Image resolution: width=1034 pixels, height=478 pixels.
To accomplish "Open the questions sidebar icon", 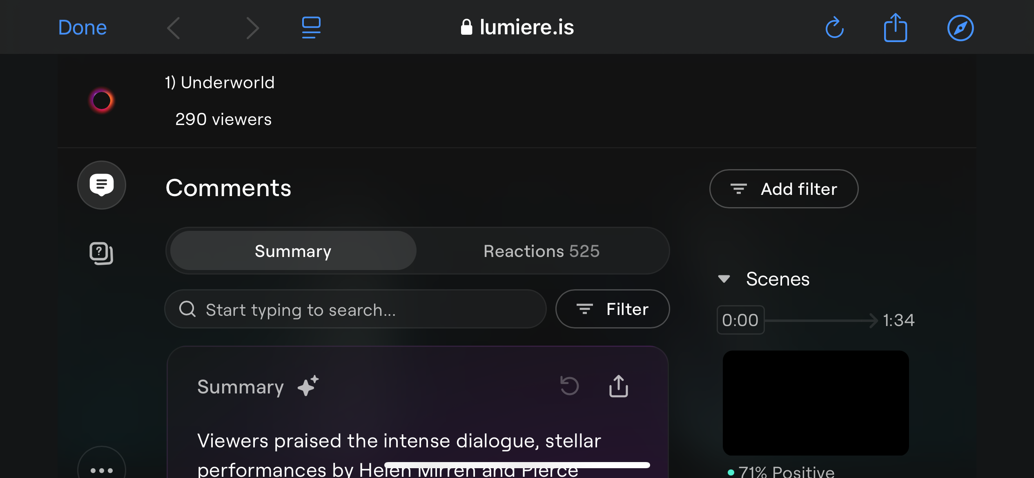I will (x=101, y=253).
